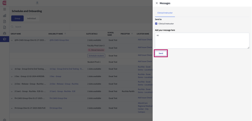This screenshot has height=121, width=252.
Task: Expand the FA-Group-One-01-27-2025-XSDLTUD row
Action: [12, 108]
